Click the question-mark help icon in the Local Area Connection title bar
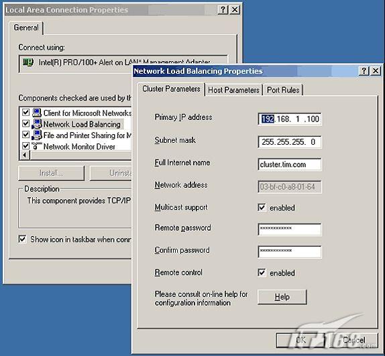 (x=223, y=10)
